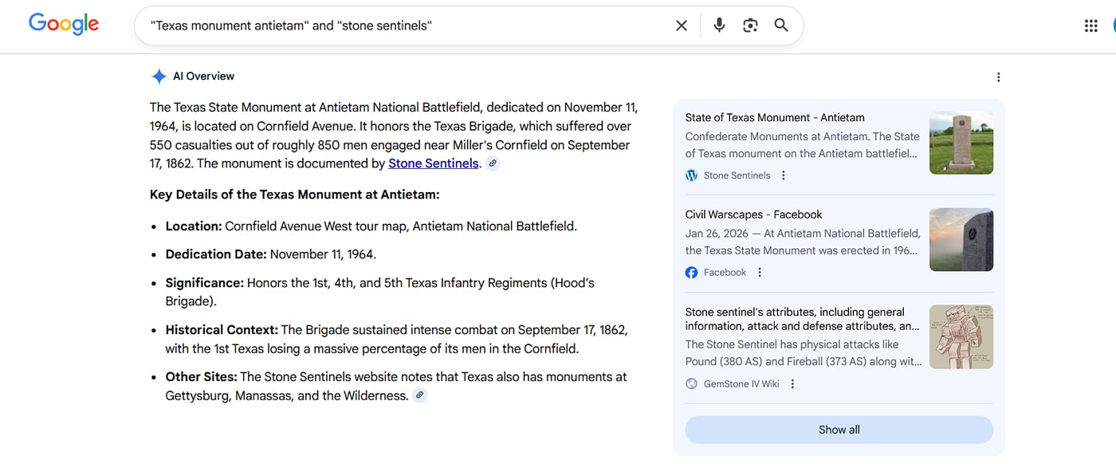Follow the Stone Sentinels hyperlink

click(434, 163)
